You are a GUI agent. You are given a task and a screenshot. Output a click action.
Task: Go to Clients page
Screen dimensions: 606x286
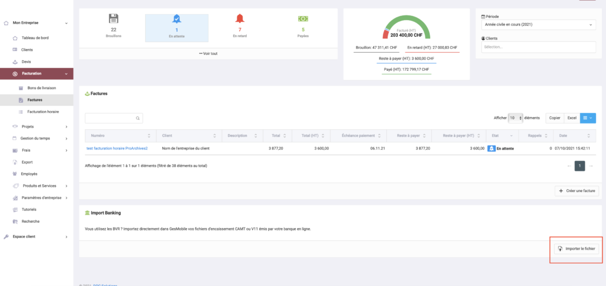(x=27, y=50)
